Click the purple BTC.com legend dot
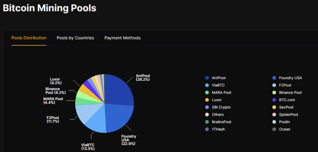Screen dimensions: 318x152 click(x=274, y=100)
